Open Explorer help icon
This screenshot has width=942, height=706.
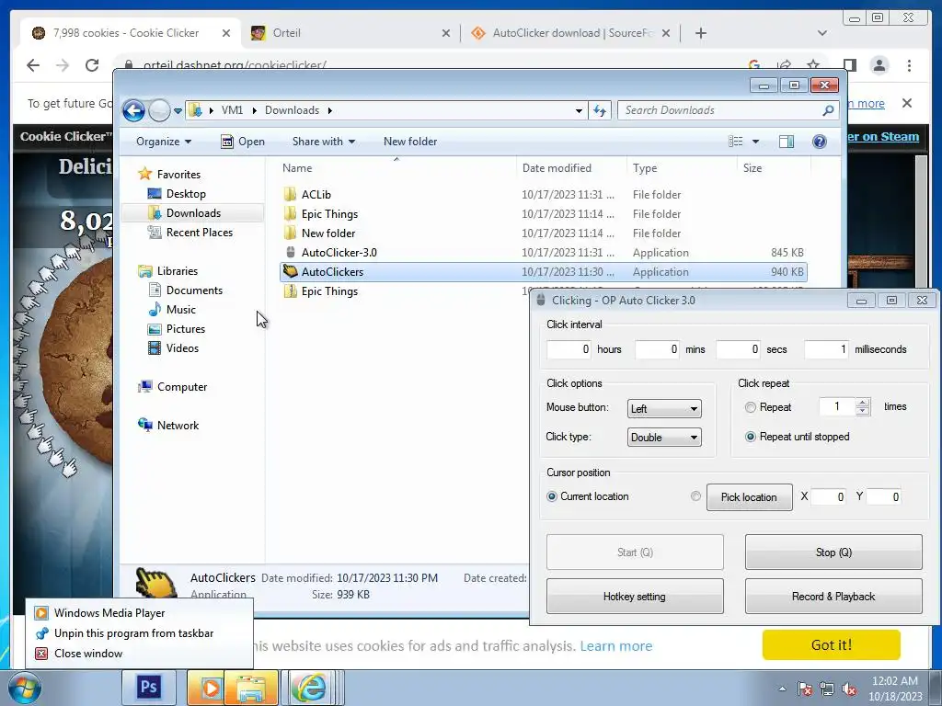click(x=820, y=142)
